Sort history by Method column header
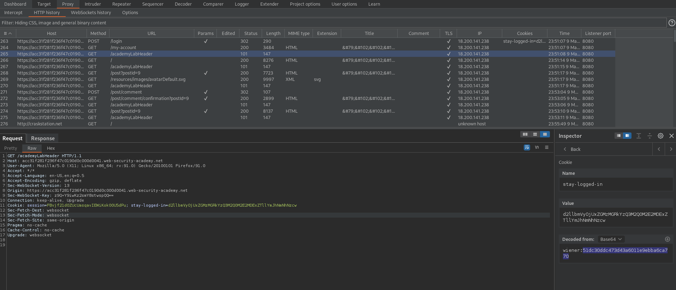The height and width of the screenshot is (290, 676). (x=98, y=33)
